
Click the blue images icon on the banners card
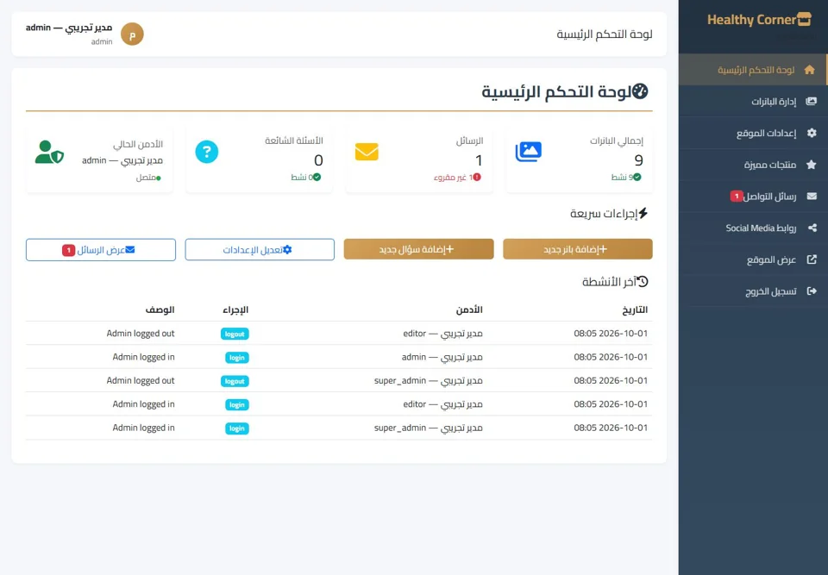pyautogui.click(x=528, y=152)
